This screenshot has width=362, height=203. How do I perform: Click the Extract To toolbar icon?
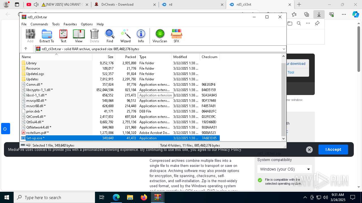47,36
